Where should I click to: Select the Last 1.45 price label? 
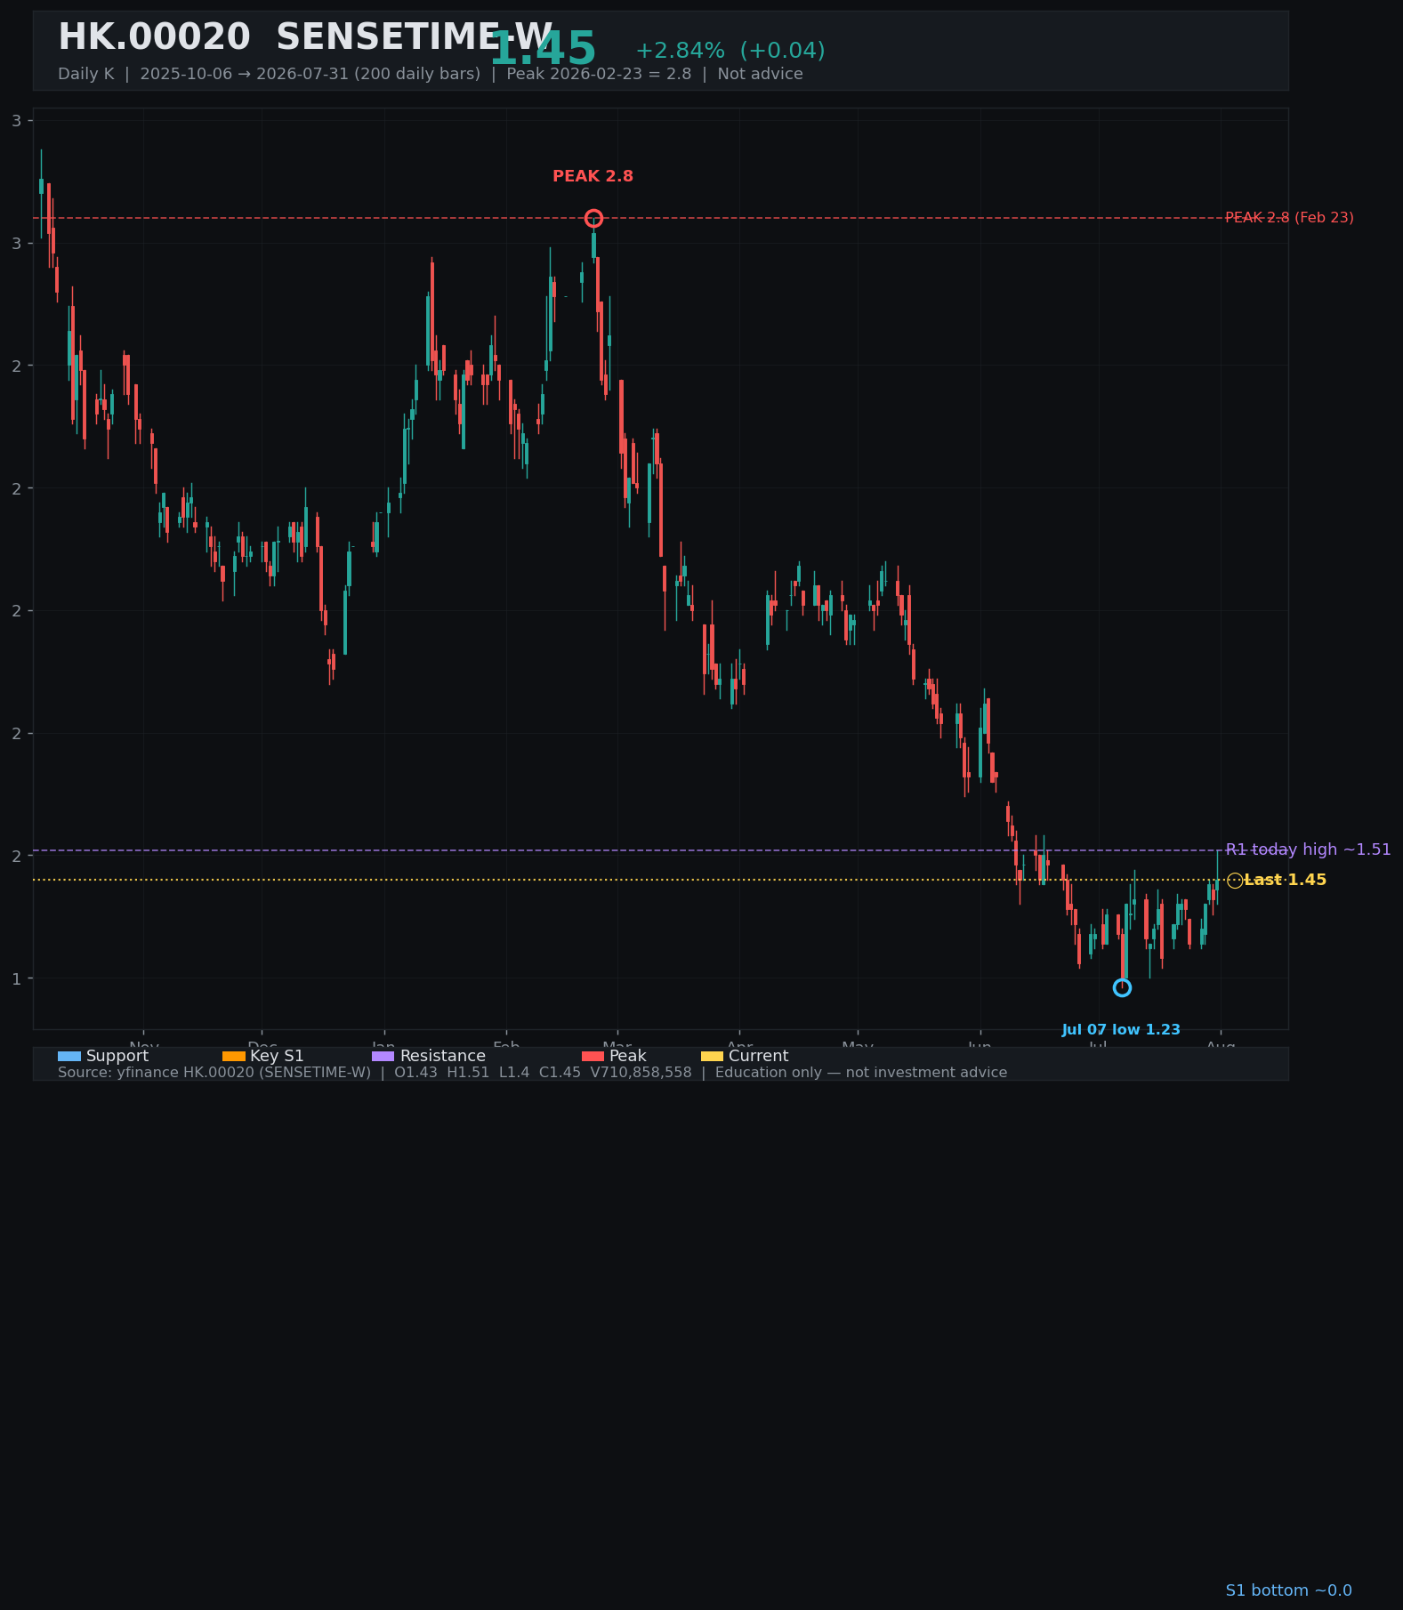[1285, 880]
